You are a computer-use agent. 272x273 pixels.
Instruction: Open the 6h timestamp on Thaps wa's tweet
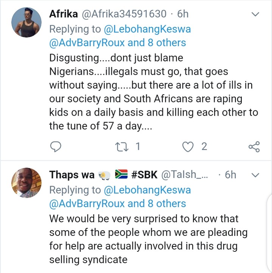230,175
